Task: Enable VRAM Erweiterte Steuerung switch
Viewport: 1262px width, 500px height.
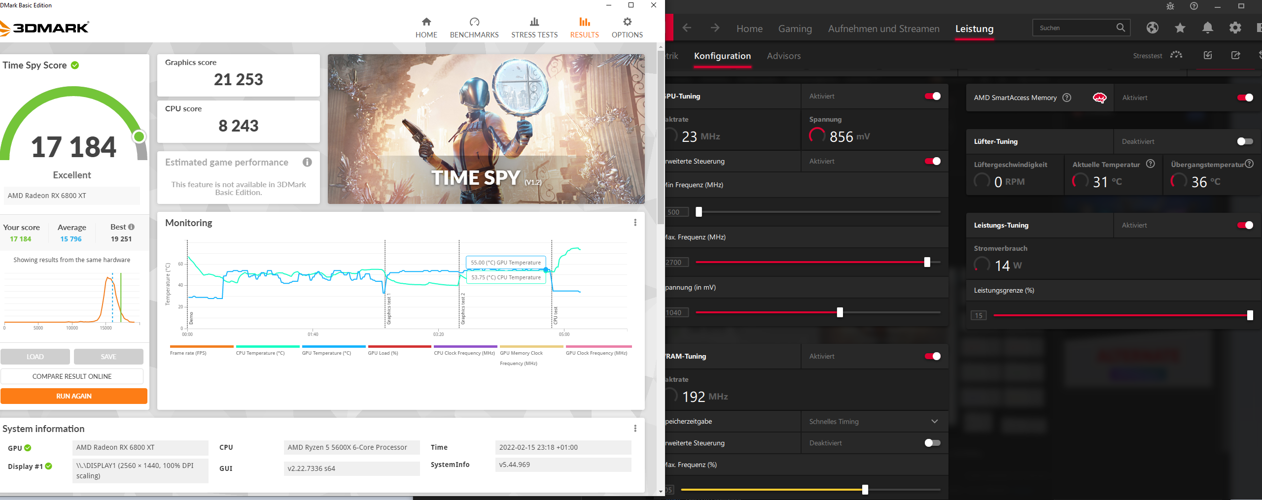Action: (932, 443)
